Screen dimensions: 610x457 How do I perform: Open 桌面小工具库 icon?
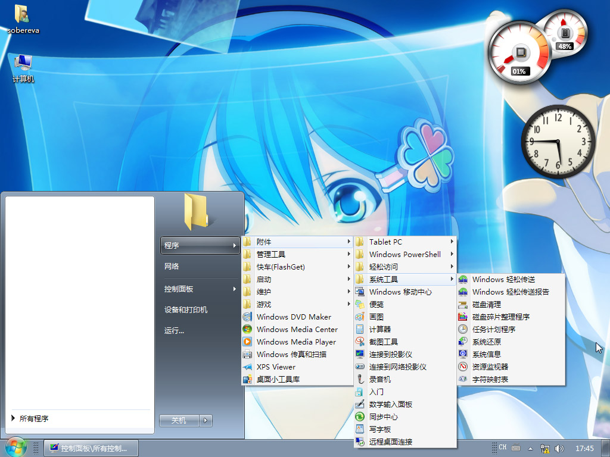[247, 379]
